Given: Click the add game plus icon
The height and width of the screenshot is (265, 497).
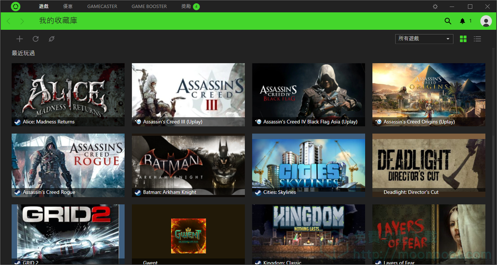Looking at the screenshot, I should pyautogui.click(x=19, y=39).
